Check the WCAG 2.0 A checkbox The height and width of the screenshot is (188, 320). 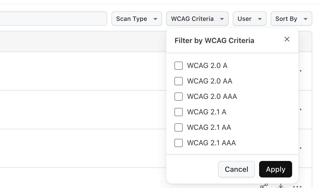pos(179,66)
